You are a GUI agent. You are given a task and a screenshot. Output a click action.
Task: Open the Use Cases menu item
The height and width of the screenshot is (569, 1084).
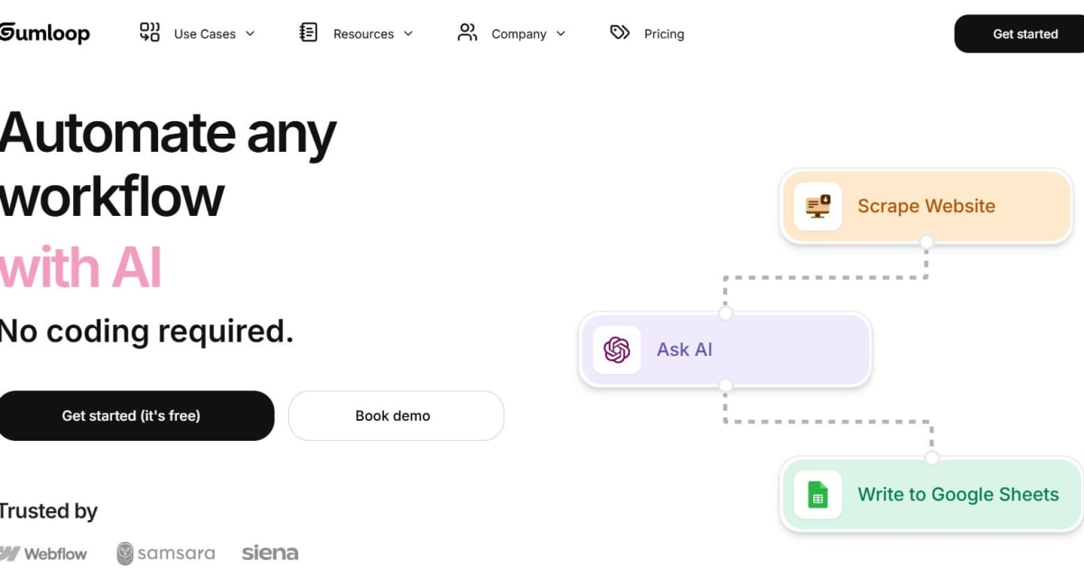tap(204, 33)
